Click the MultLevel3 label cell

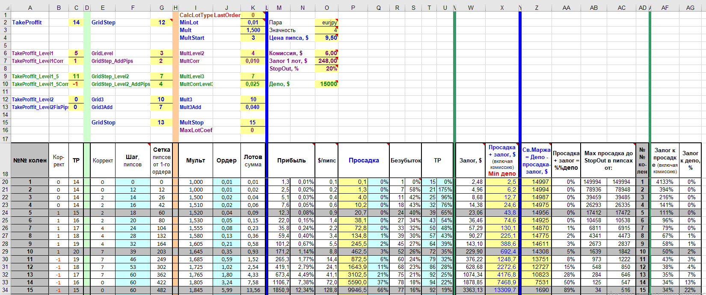tap(196, 76)
